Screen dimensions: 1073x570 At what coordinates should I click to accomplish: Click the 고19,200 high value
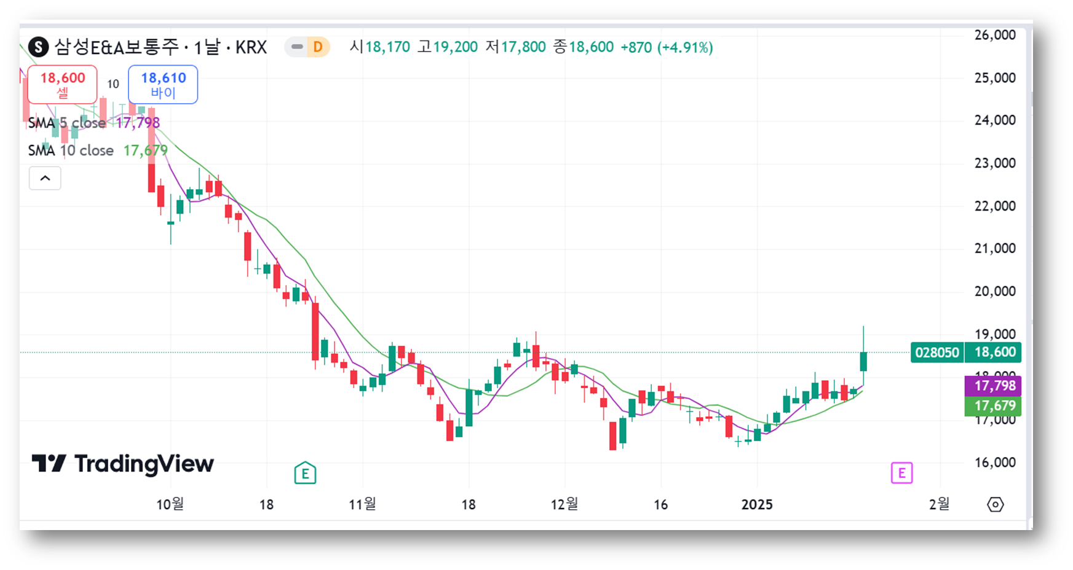[x=448, y=47]
